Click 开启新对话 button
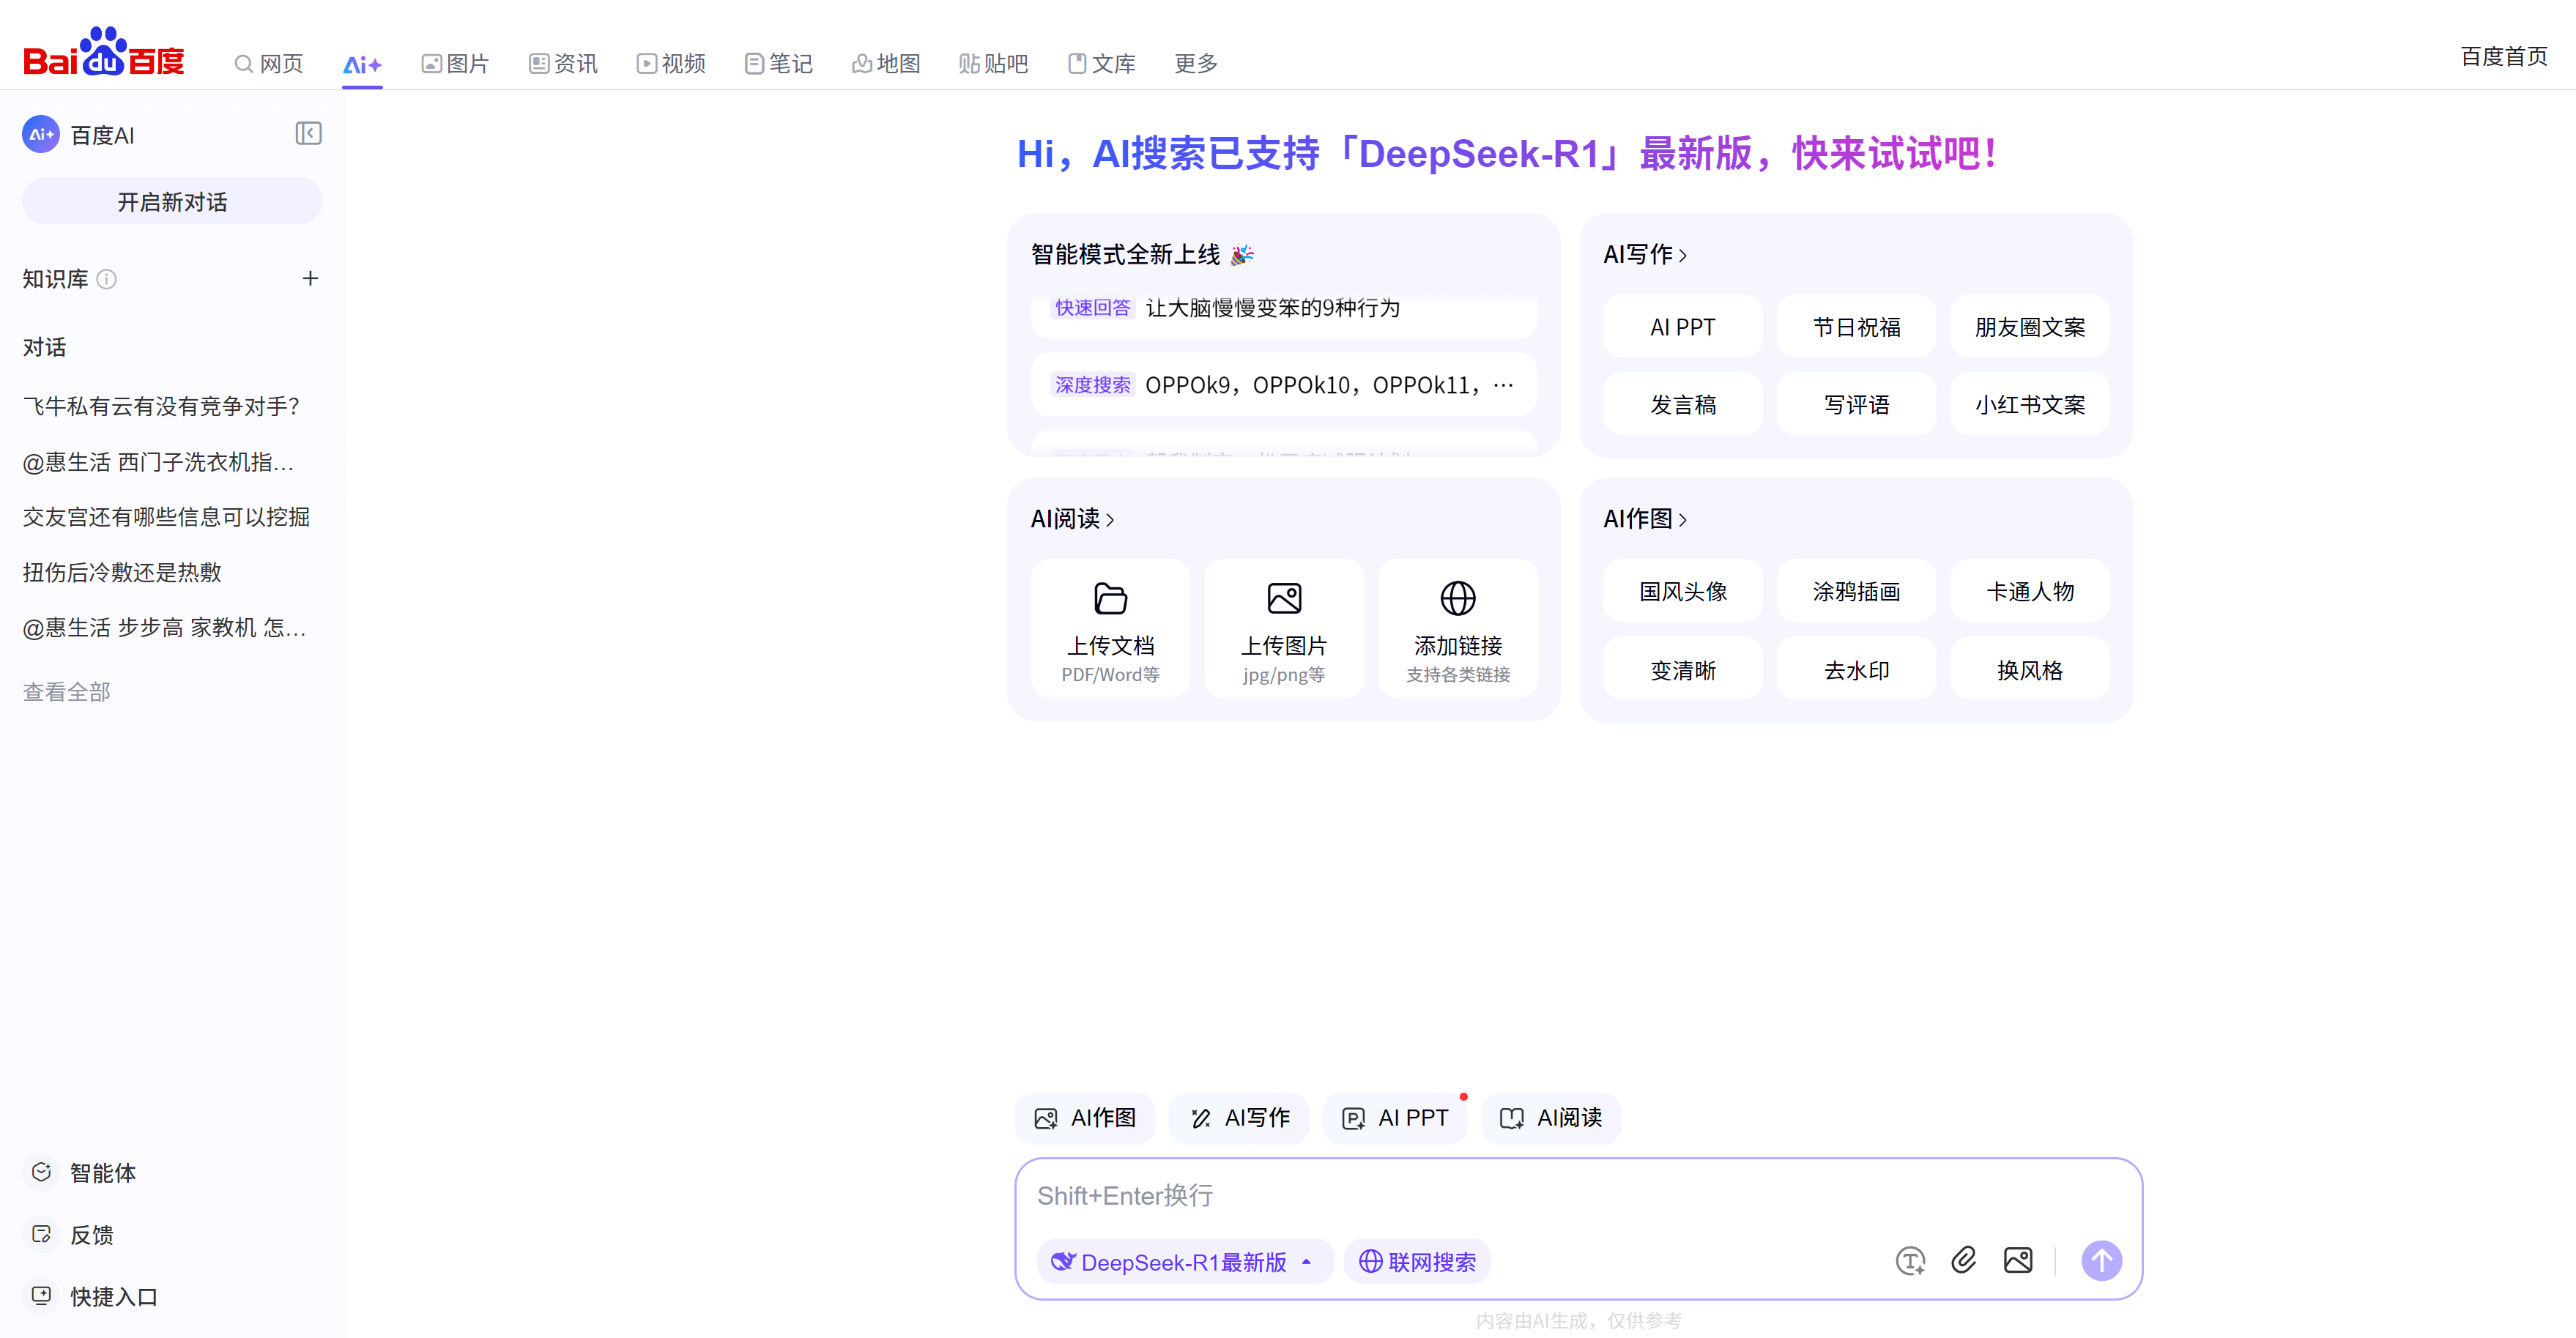 (x=172, y=201)
